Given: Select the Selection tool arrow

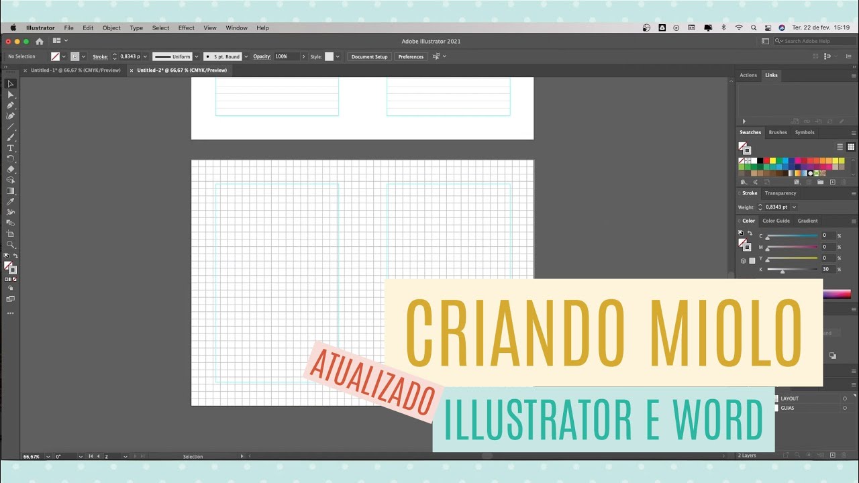Looking at the screenshot, I should point(11,84).
